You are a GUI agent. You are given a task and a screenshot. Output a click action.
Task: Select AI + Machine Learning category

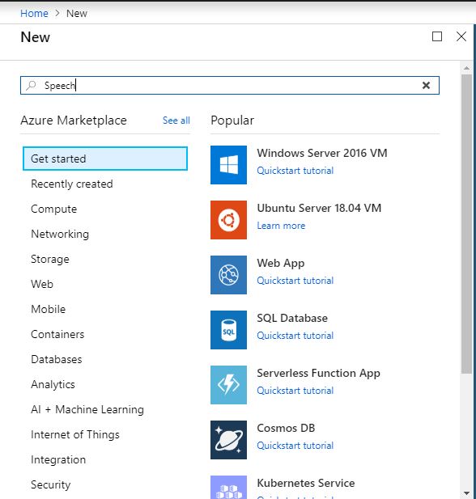[x=87, y=409]
